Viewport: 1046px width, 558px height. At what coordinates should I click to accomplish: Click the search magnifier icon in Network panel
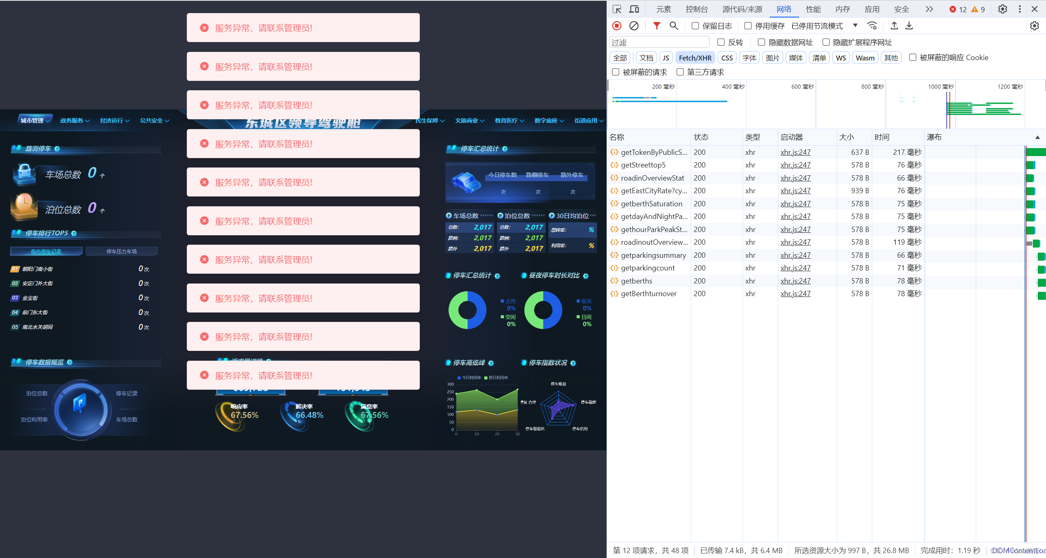(672, 26)
